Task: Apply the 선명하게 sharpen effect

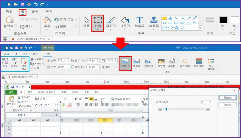Action: 148,63
